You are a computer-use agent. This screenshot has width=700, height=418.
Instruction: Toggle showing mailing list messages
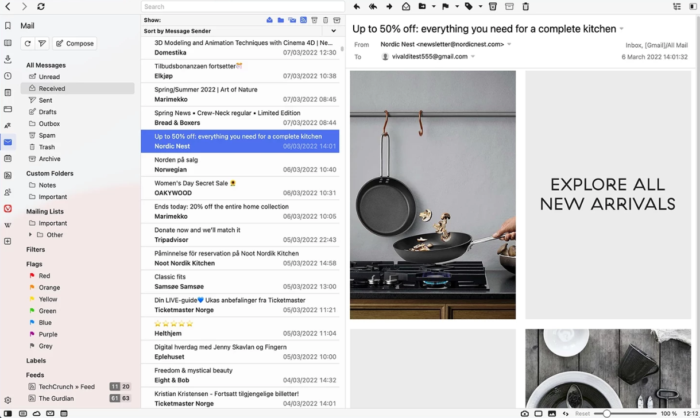pos(292,20)
